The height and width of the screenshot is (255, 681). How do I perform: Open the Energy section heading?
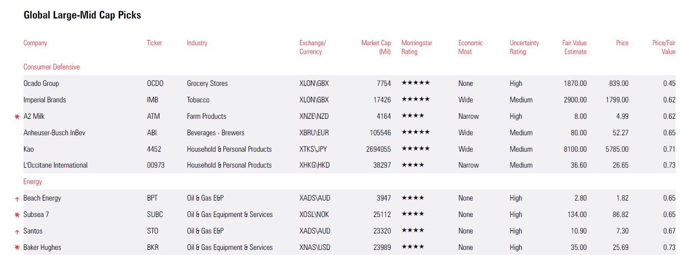(32, 182)
